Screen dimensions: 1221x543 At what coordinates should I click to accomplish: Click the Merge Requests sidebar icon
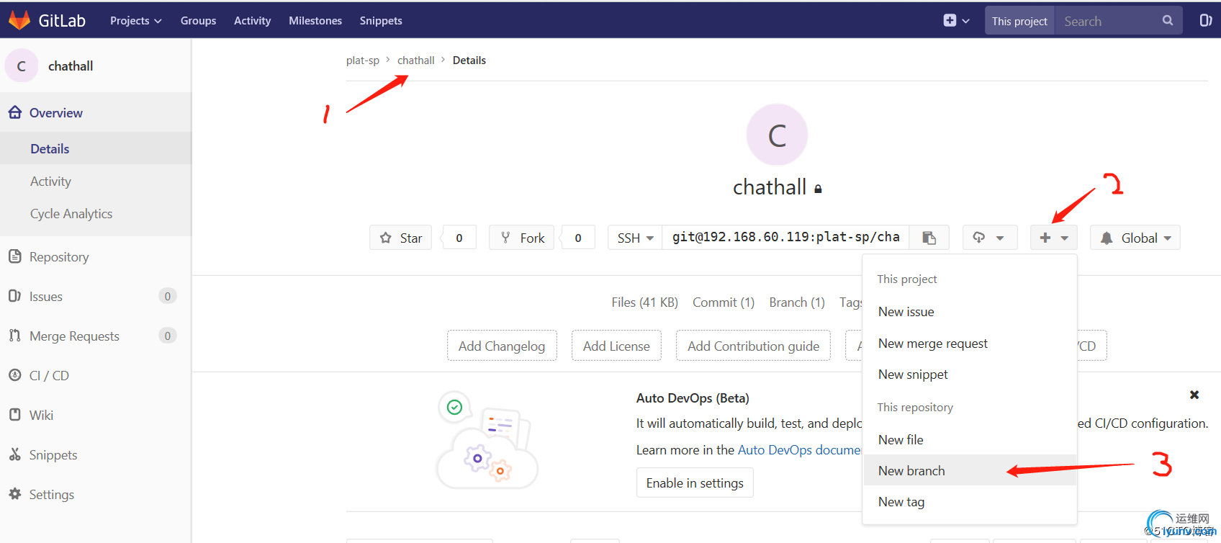tap(15, 336)
